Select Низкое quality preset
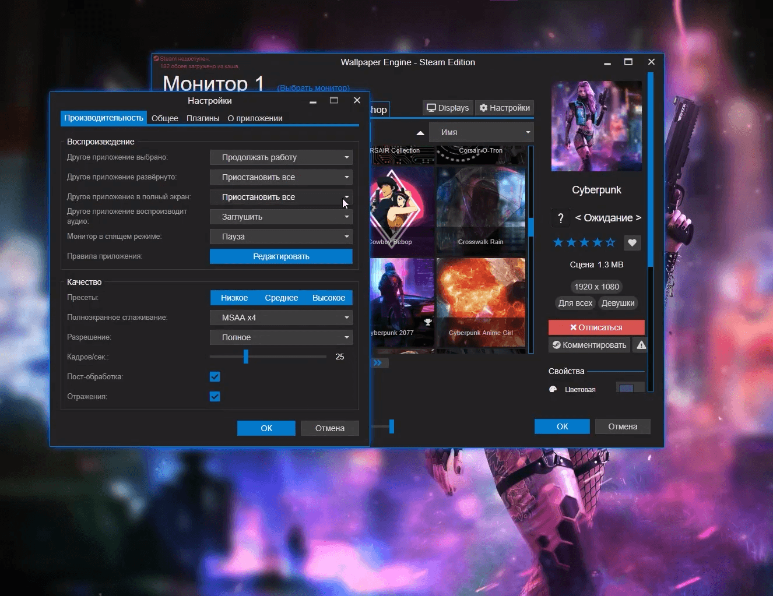The image size is (773, 596). (x=234, y=298)
